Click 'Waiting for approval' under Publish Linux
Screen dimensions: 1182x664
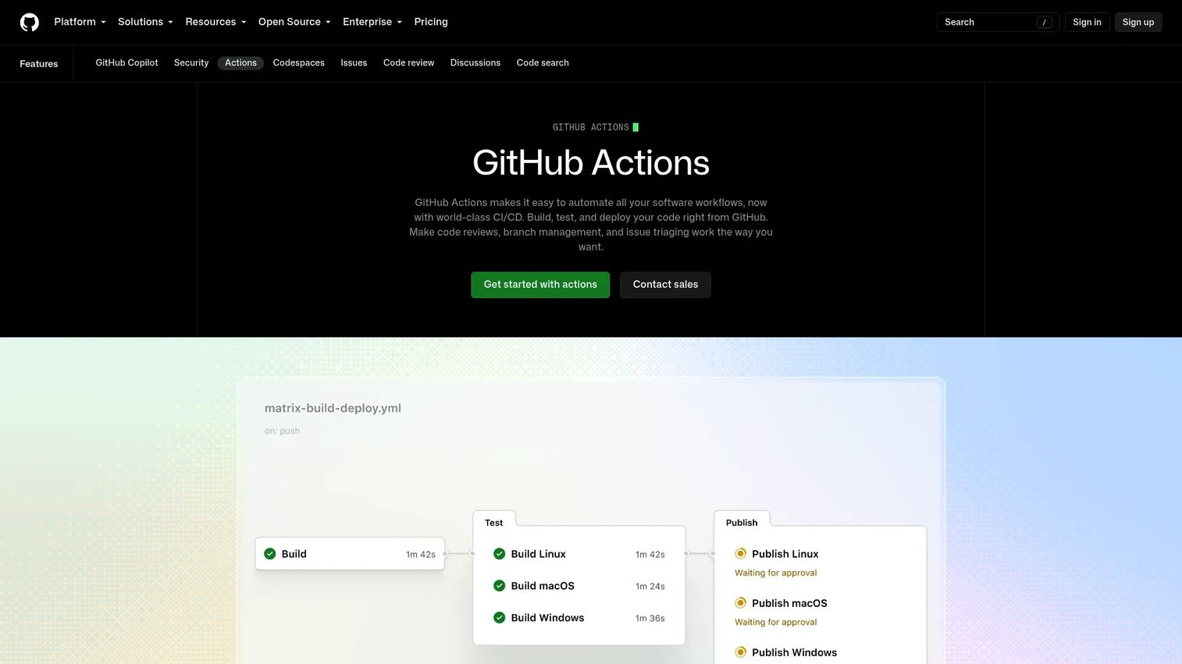click(776, 573)
